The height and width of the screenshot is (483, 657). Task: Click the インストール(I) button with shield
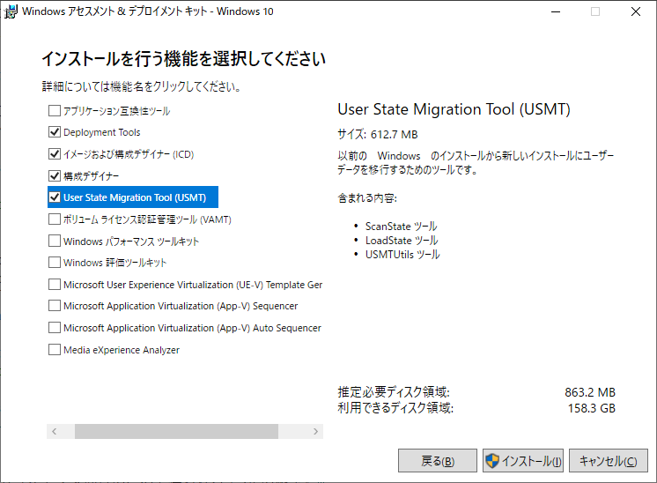523,461
